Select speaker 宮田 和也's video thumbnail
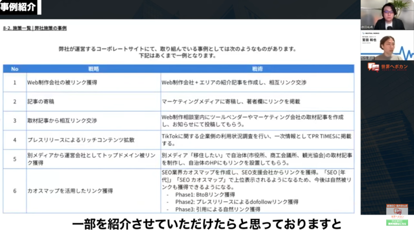 pos(387,45)
